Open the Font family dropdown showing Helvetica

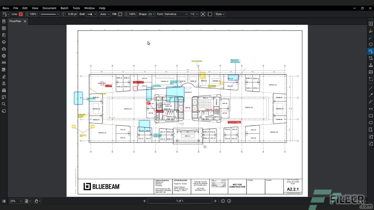point(176,14)
